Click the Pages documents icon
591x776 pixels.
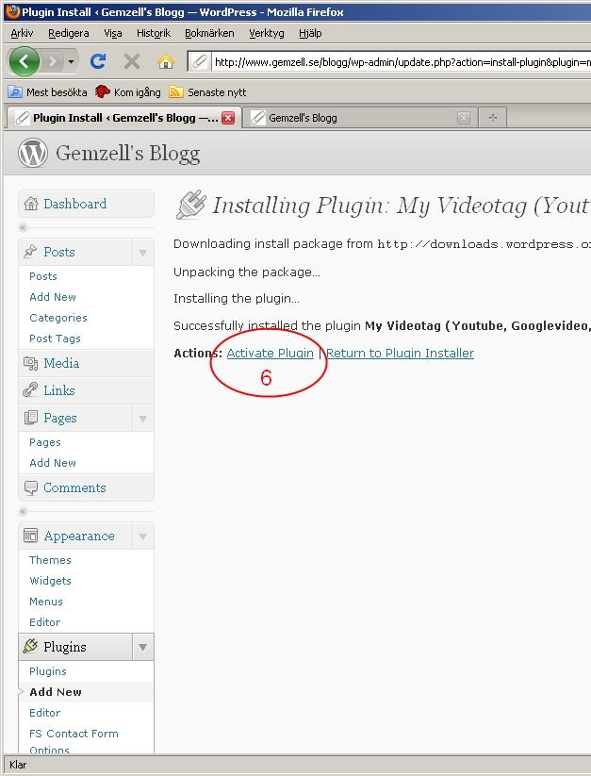point(31,418)
